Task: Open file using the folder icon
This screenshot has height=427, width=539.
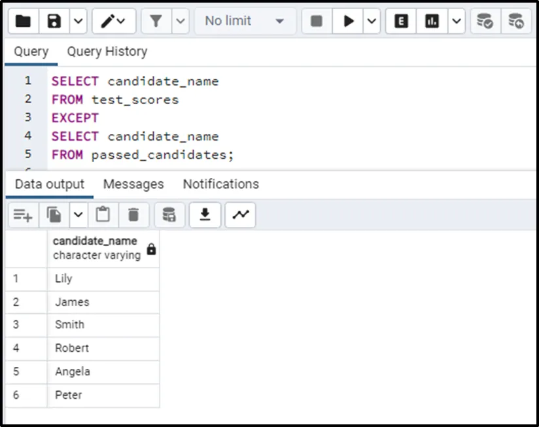Action: 24,22
